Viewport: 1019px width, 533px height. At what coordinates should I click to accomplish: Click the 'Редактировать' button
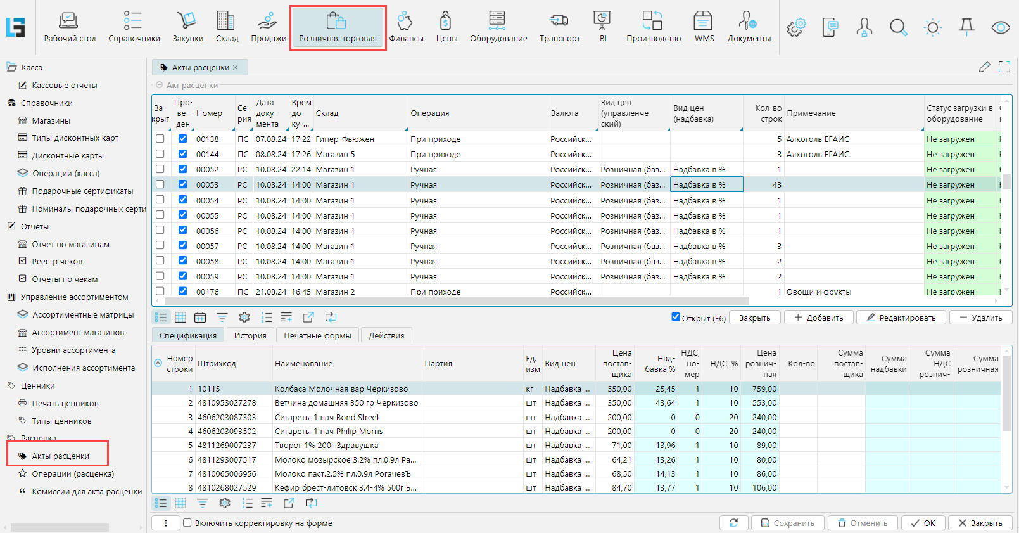pos(901,318)
